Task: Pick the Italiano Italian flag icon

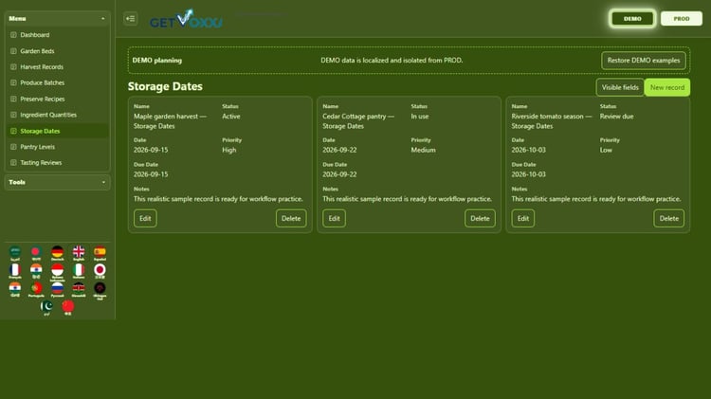Action: coord(79,271)
